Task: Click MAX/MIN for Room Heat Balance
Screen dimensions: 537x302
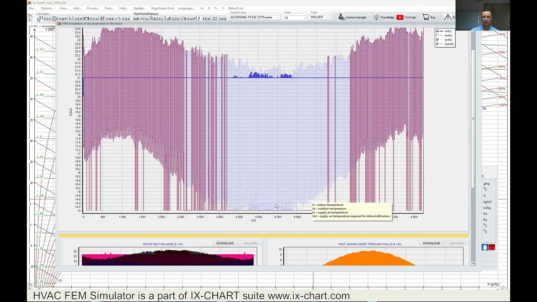Action: [250, 243]
